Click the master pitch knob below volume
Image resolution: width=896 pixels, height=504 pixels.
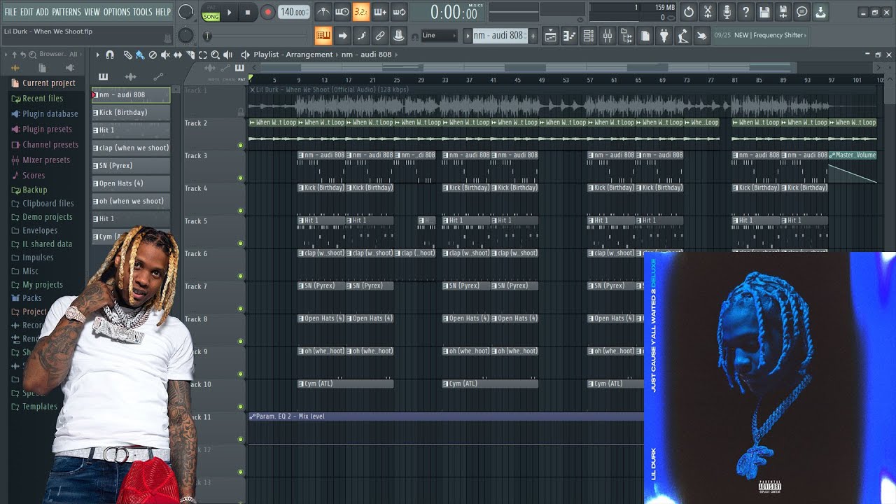(185, 36)
